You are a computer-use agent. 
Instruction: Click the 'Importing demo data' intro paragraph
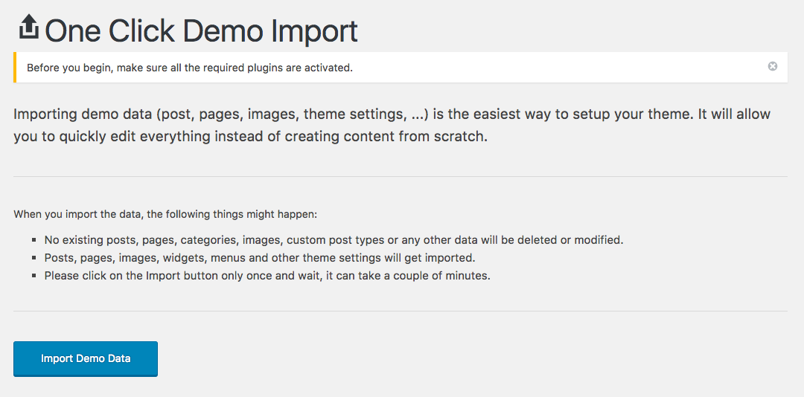coord(392,126)
